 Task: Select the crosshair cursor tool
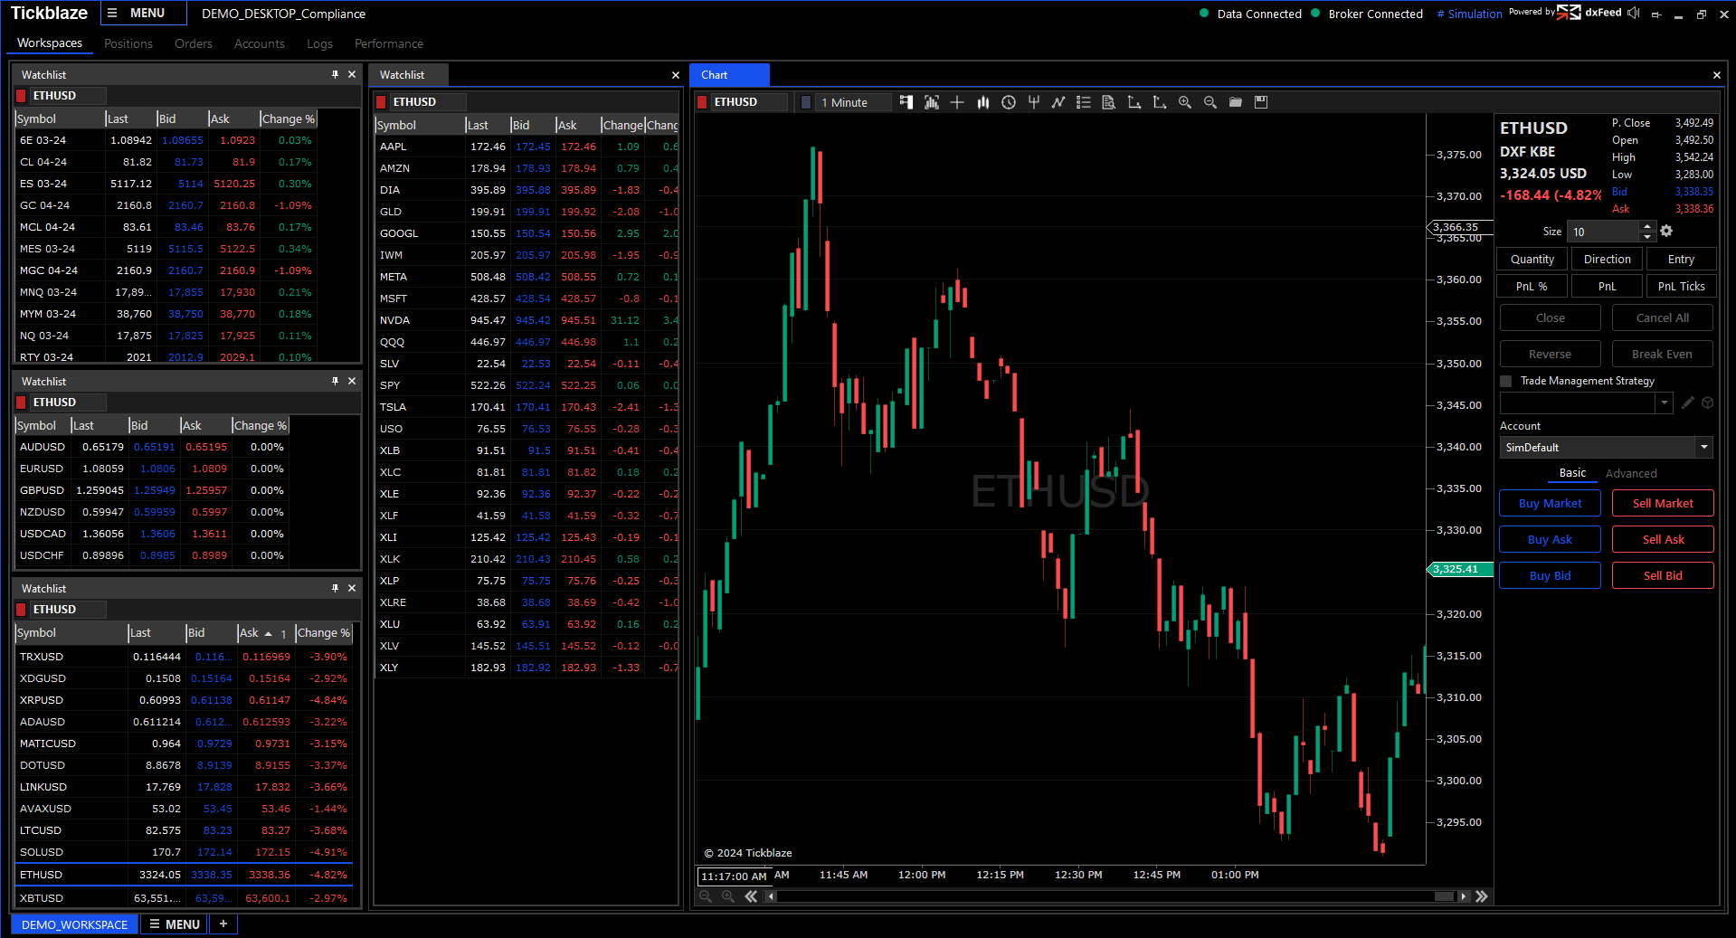point(957,102)
